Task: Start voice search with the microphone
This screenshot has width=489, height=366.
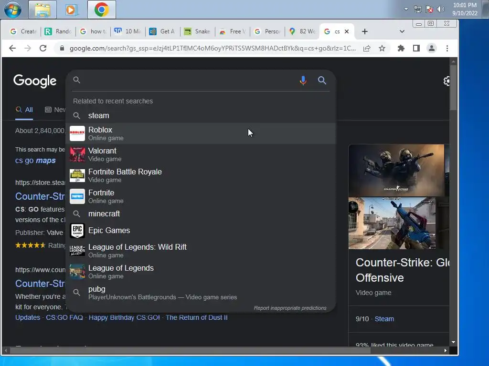Action: pos(303,80)
